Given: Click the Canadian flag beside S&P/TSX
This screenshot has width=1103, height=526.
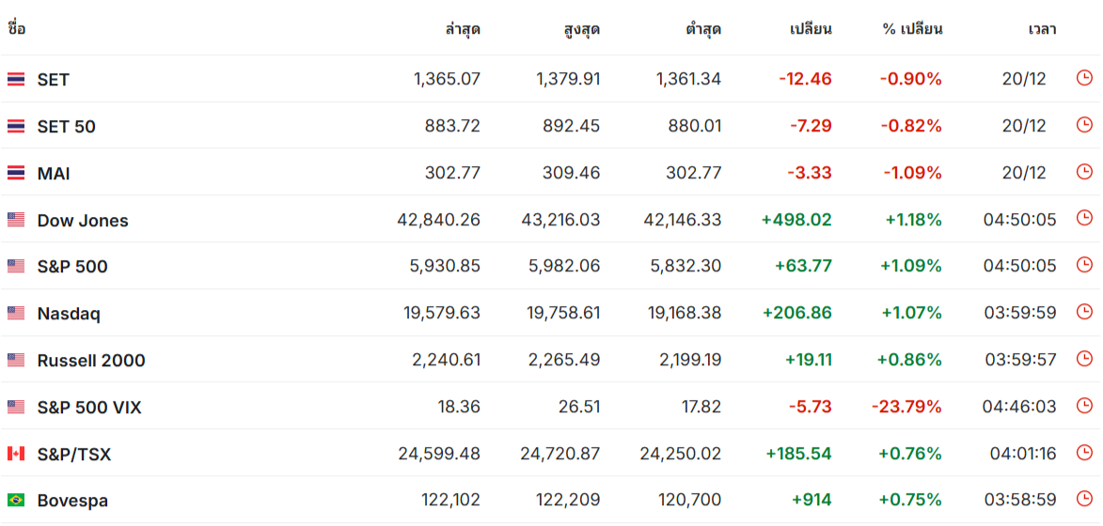Looking at the screenshot, I should point(16,454).
